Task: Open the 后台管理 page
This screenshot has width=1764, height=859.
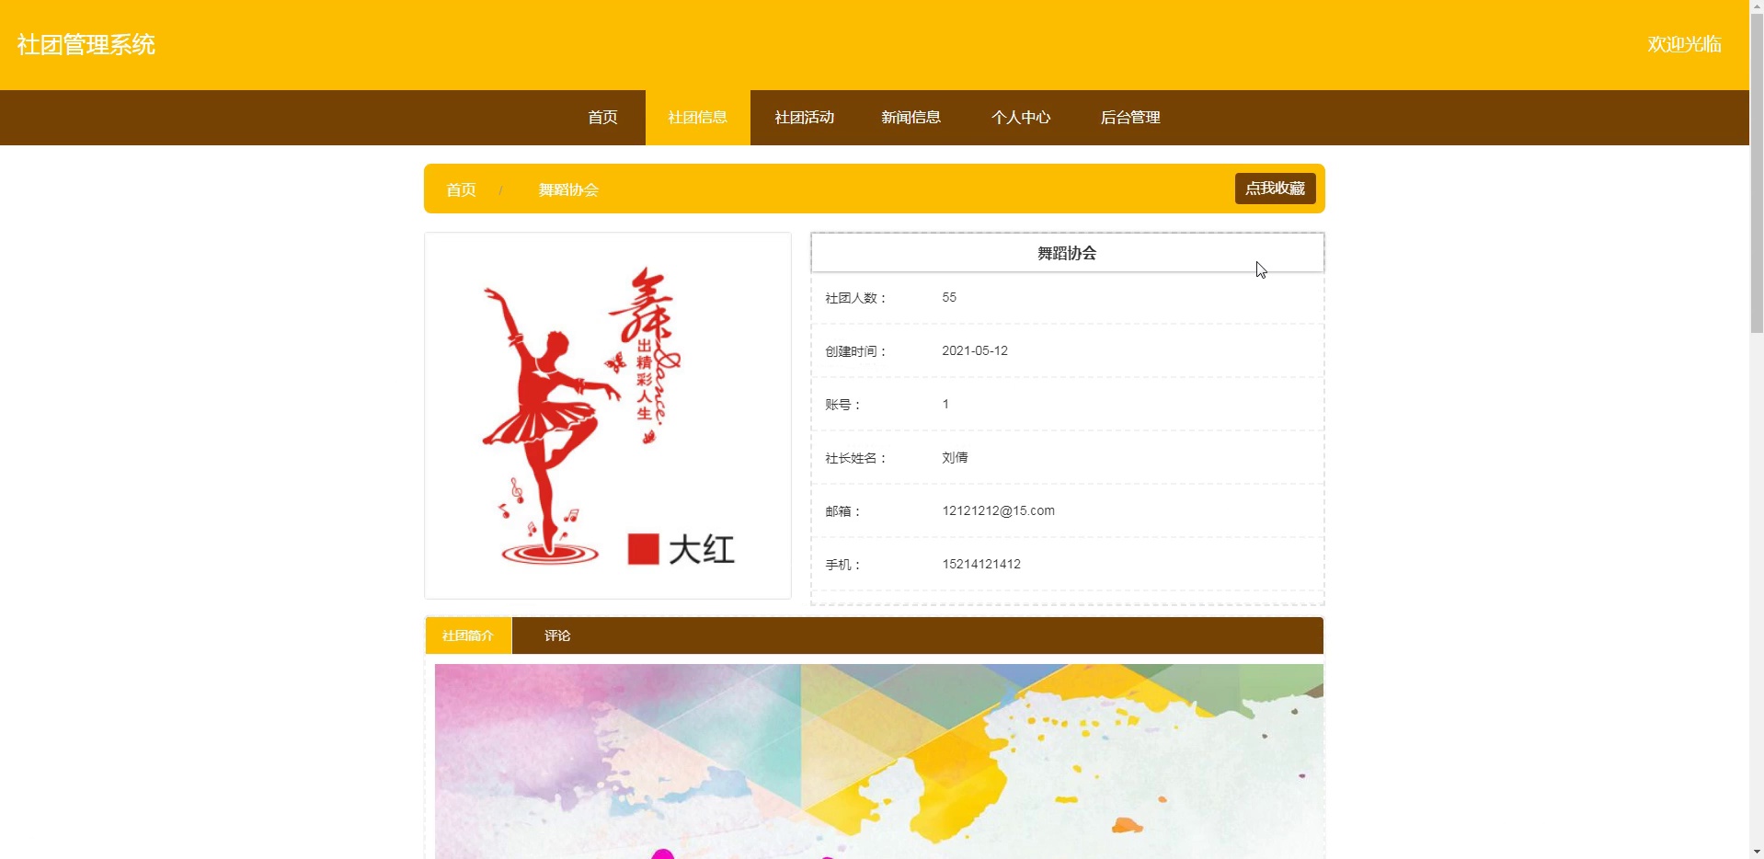Action: point(1129,118)
